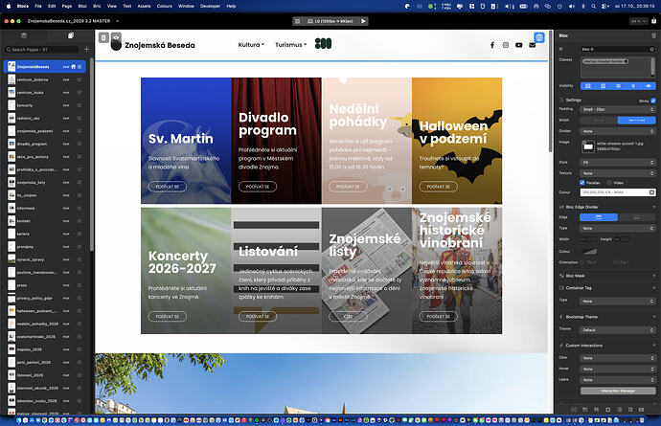Toggle the Parallax checkbox

tap(582, 183)
